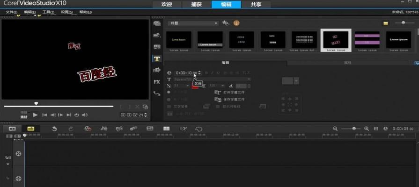Screen dimensions: 419x187
Task: Jump to preview start (Home) button
Action: point(44,115)
